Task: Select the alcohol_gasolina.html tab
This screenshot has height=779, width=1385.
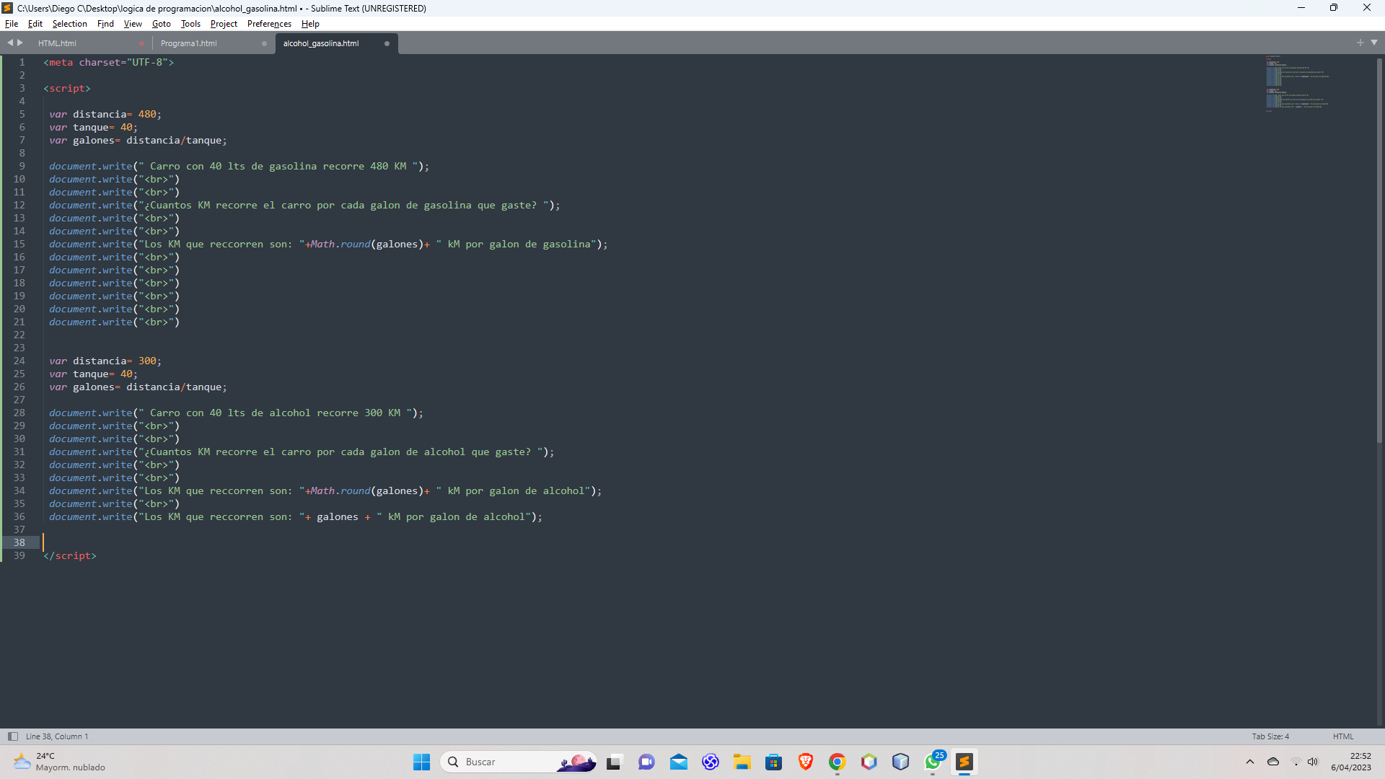Action: tap(321, 43)
